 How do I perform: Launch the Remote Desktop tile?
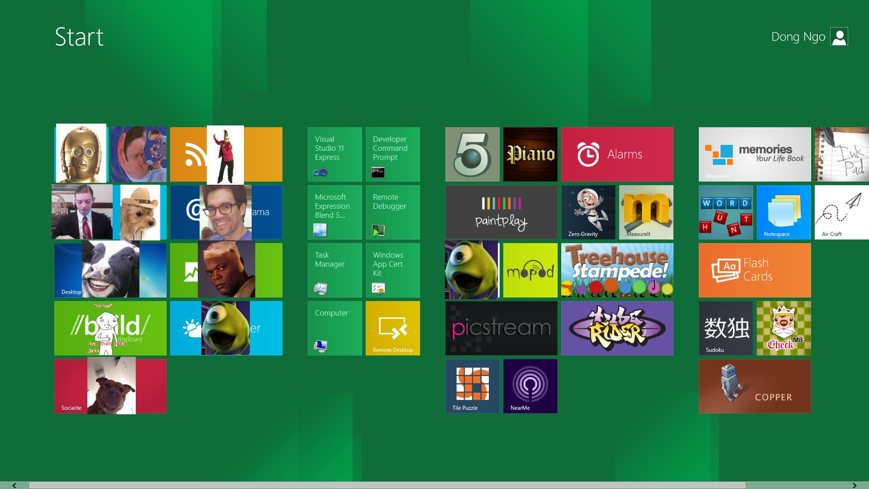point(392,328)
